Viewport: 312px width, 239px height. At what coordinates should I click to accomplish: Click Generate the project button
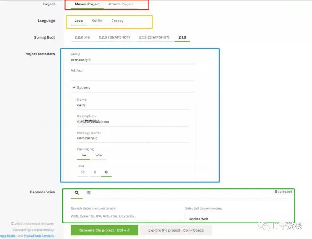[x=105, y=230]
